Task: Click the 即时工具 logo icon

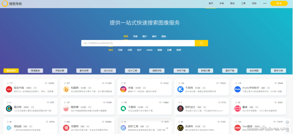Action: pyautogui.click(x=123, y=128)
